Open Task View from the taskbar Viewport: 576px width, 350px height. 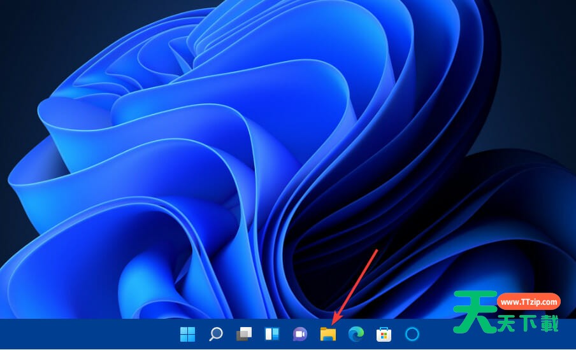pos(244,334)
